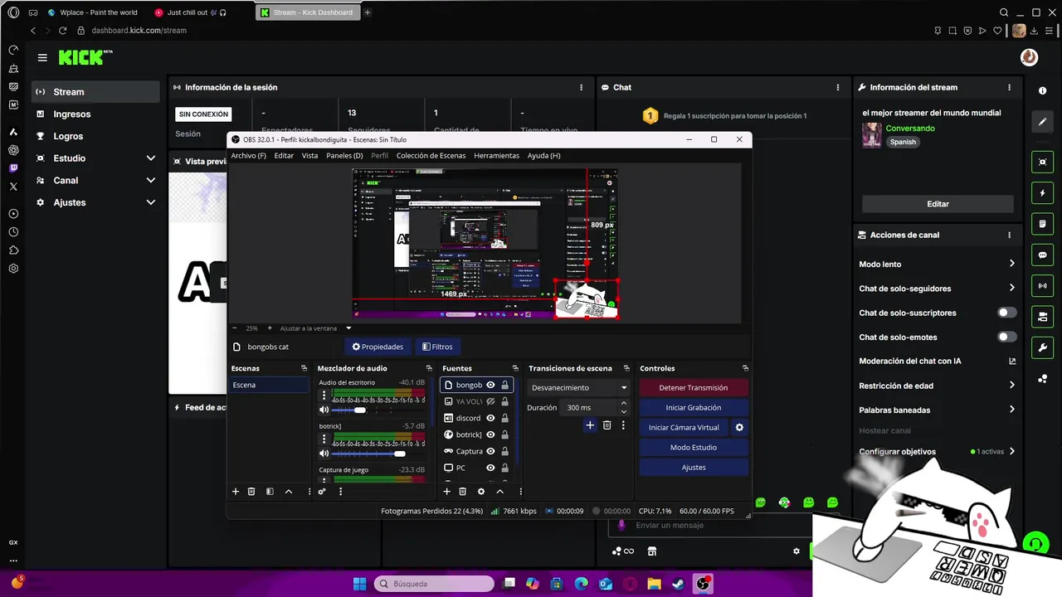This screenshot has width=1062, height=597.
Task: Unlock the bongob source lock icon
Action: click(x=504, y=385)
